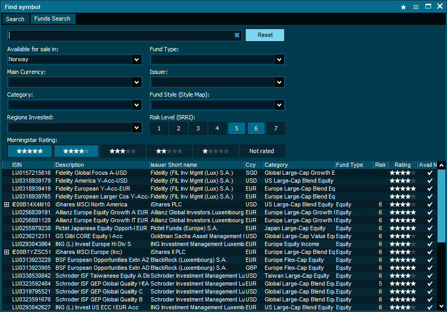Clear the search field using the blue X icon

point(237,35)
